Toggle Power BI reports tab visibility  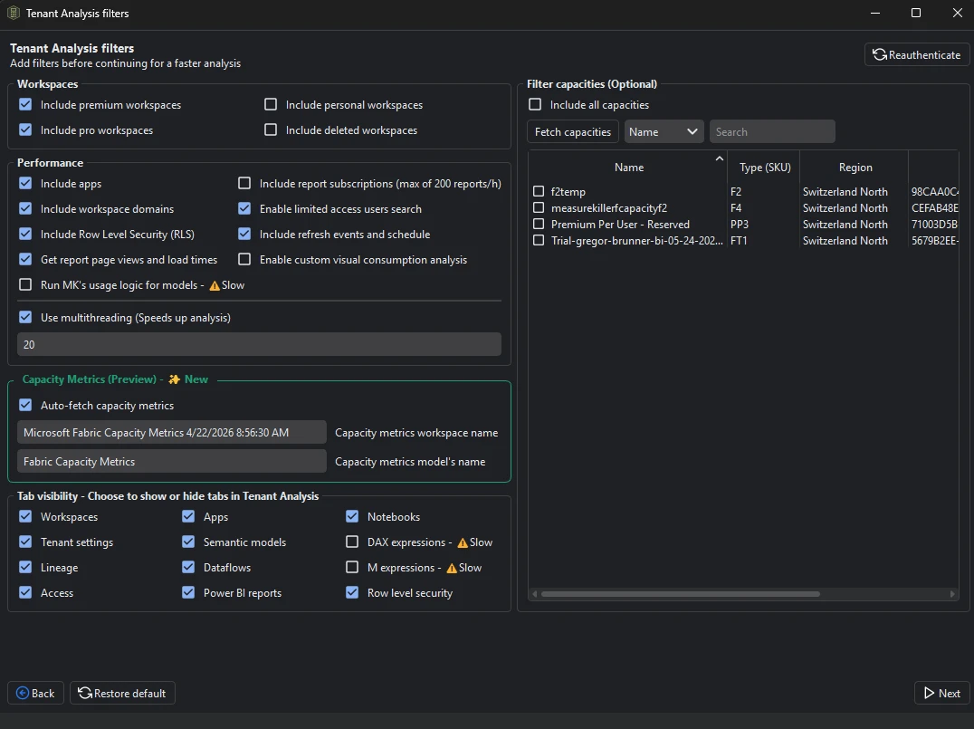pyautogui.click(x=188, y=592)
